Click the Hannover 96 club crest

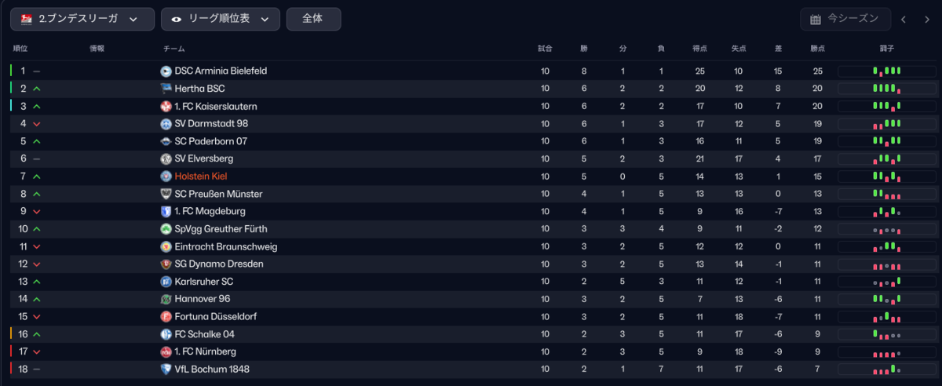[x=166, y=299]
